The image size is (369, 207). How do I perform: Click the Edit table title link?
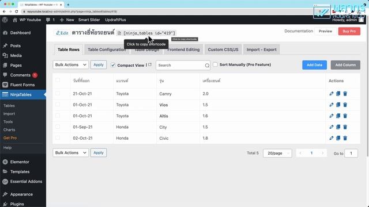click(62, 33)
